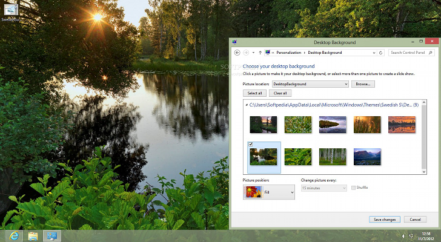Viewport: 441px width, 242px height.
Task: Click the Desktop Background breadcrumb
Action: (x=325, y=53)
